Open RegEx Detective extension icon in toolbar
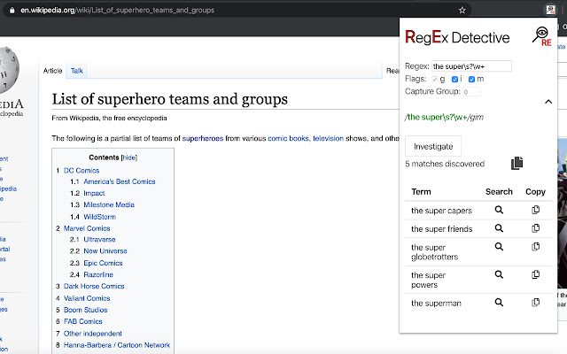Screen dimensions: 567x354 click(549, 10)
